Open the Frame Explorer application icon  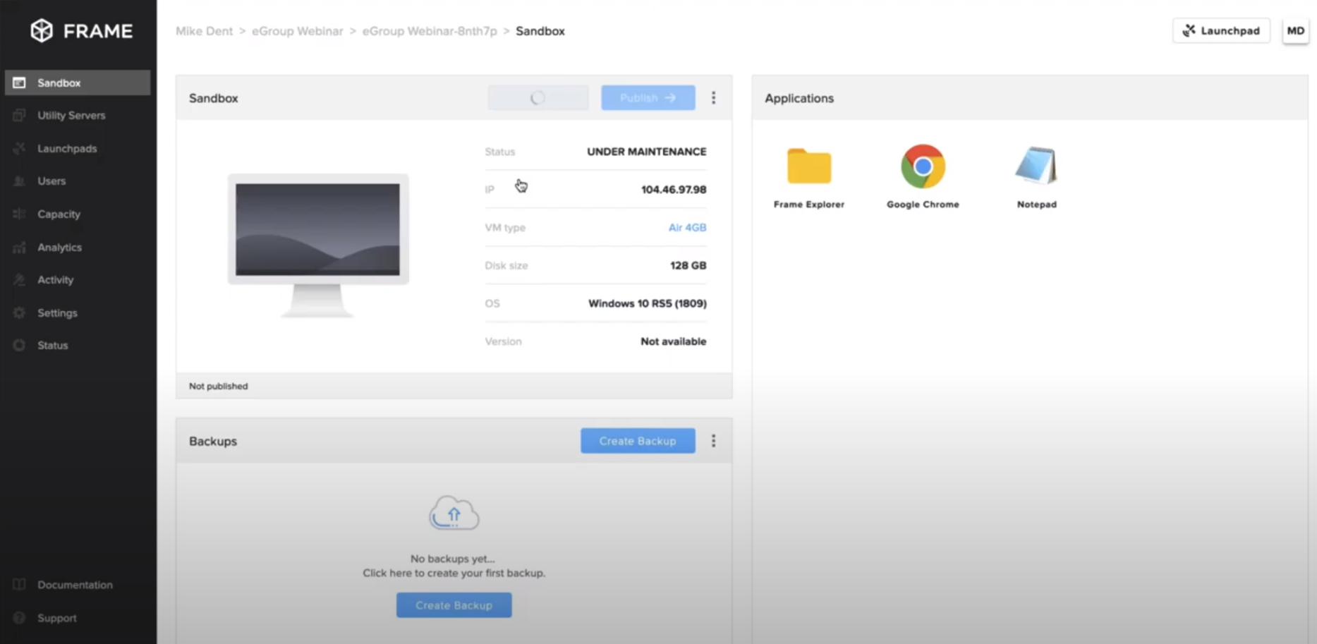coord(809,166)
